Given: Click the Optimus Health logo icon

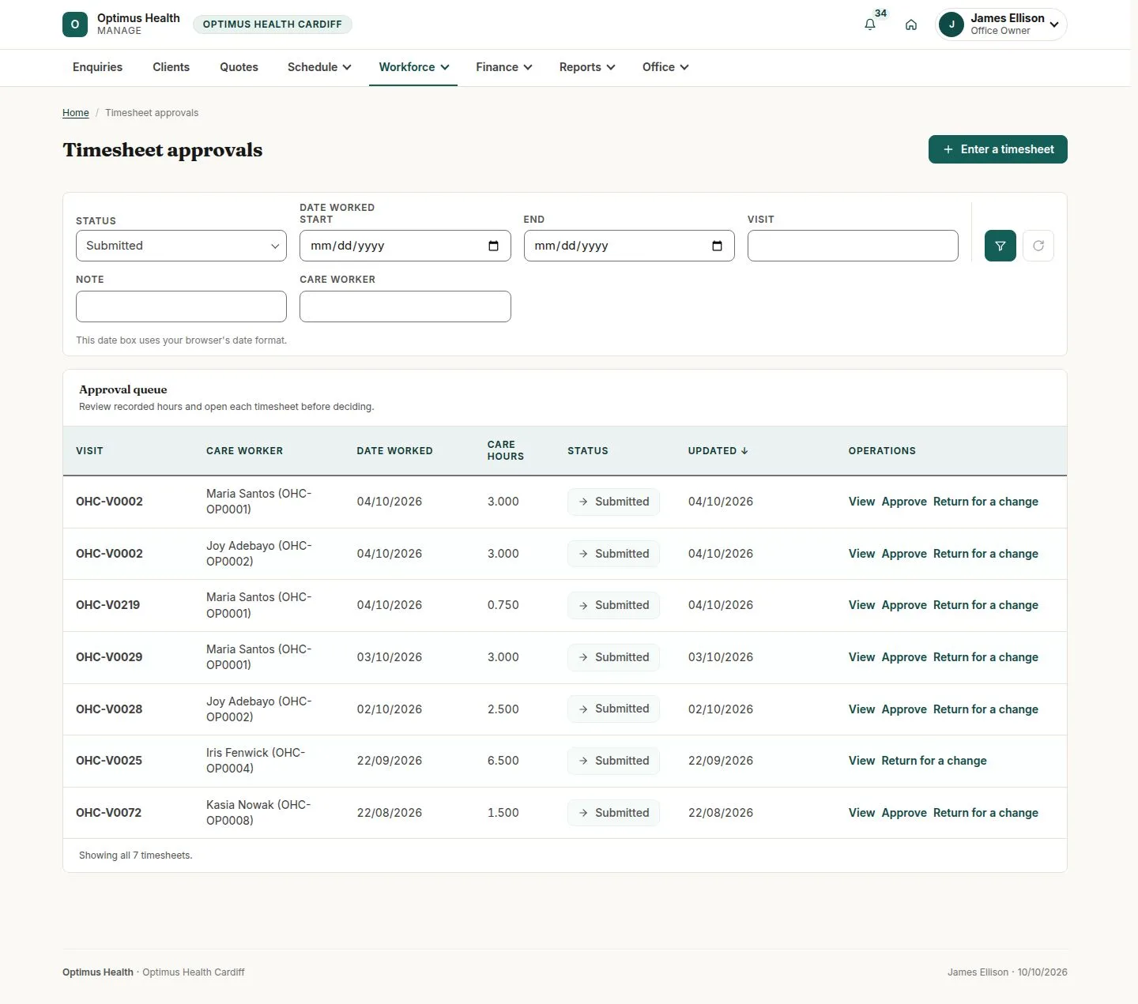Looking at the screenshot, I should point(75,24).
